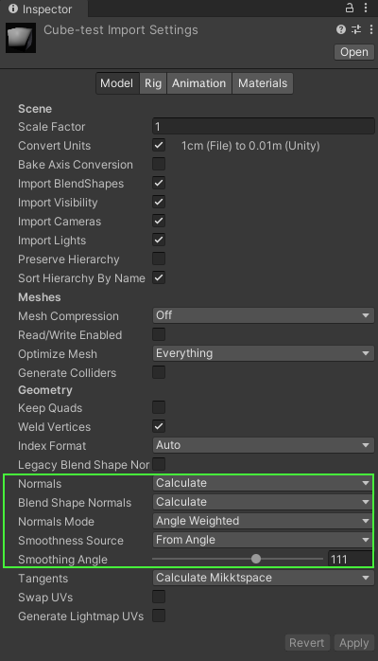Open the presets slider icon
This screenshot has height=661, width=378.
pos(356,29)
